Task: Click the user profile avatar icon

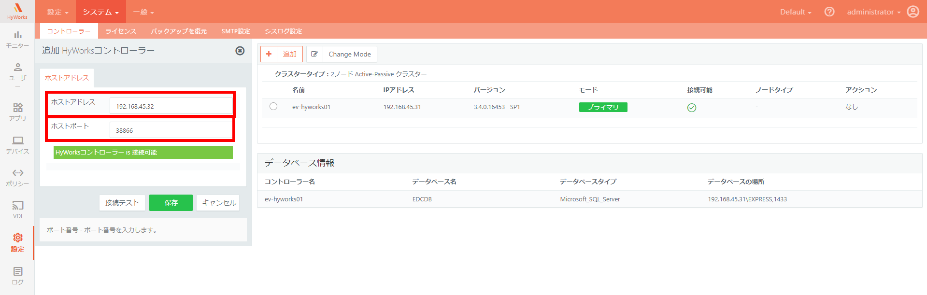Action: pyautogui.click(x=913, y=12)
